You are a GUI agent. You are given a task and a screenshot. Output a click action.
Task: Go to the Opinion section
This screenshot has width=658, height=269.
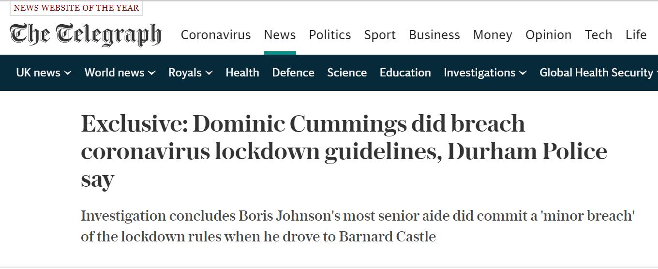[548, 35]
